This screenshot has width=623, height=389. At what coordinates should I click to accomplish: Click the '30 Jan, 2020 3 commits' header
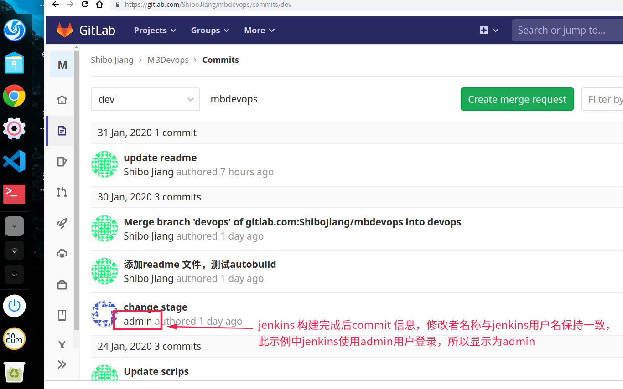149,197
